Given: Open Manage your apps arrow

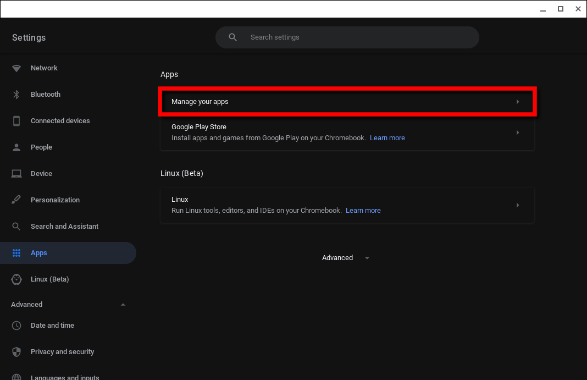Looking at the screenshot, I should coord(518,102).
